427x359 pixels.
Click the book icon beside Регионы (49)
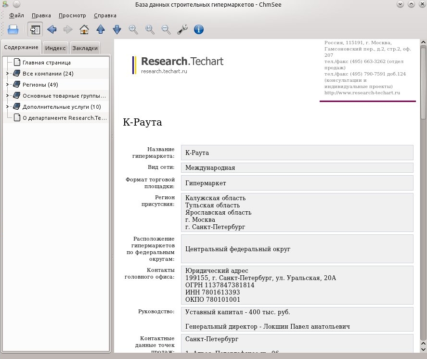click(17, 84)
